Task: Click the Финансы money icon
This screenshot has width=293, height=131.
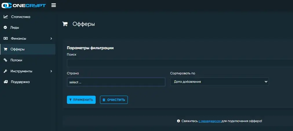Action: point(6,38)
